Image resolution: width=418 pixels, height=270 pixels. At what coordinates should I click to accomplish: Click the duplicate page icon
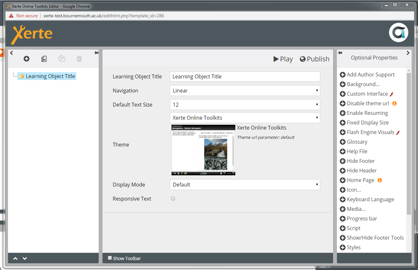pos(62,59)
